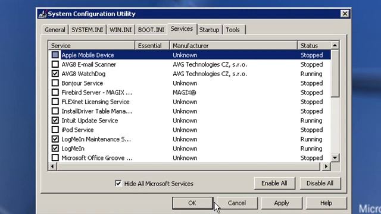Image resolution: width=381 pixels, height=214 pixels.
Task: Click AVG Technologies manufacturer in E-mail Scanner row
Action: tap(210, 65)
